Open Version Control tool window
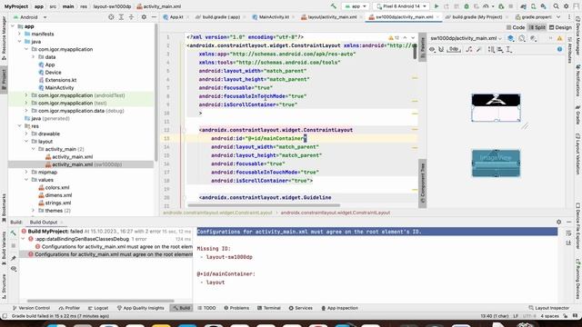The height and width of the screenshot is (327, 582). point(31,308)
